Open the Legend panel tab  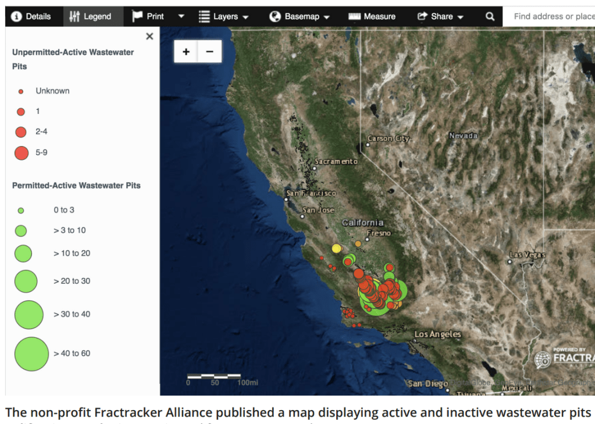[90, 16]
